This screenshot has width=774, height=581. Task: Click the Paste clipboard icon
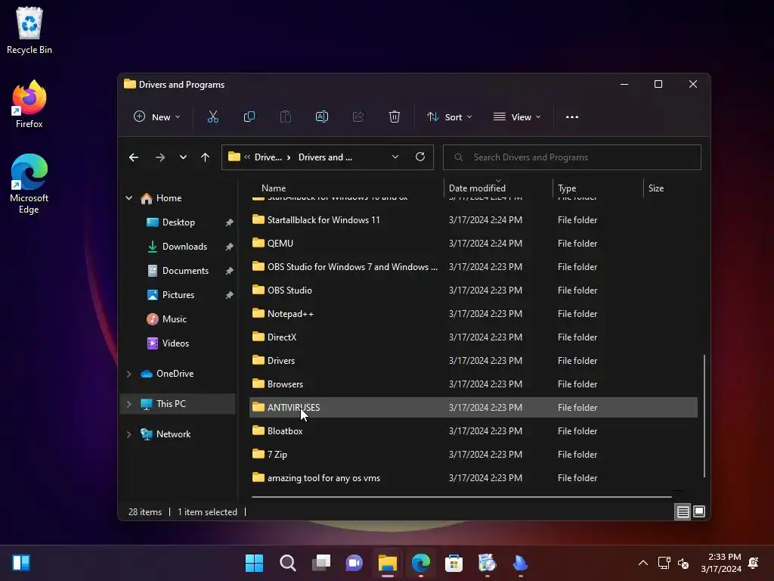pos(285,117)
